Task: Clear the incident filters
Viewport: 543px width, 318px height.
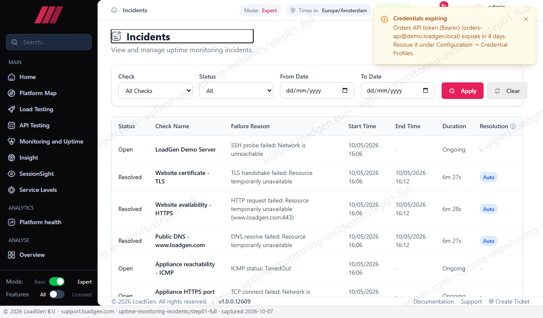Action: (x=507, y=90)
